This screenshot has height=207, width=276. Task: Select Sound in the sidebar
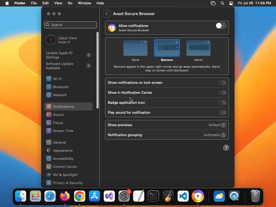[68, 115]
